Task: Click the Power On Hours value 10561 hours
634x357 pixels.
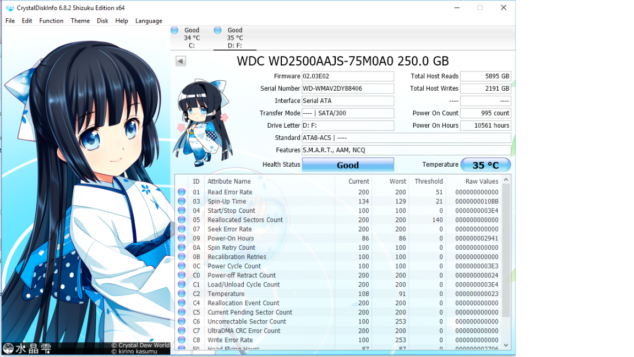Action: click(485, 125)
